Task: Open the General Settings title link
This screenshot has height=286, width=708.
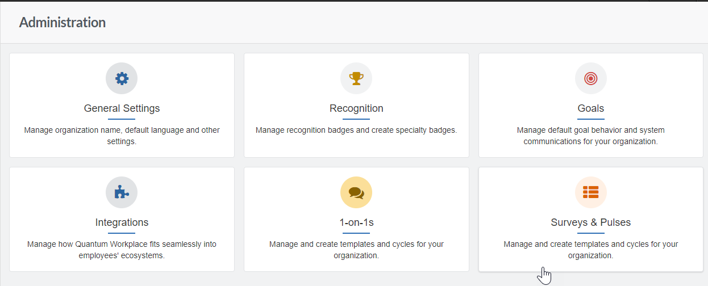Action: [122, 108]
